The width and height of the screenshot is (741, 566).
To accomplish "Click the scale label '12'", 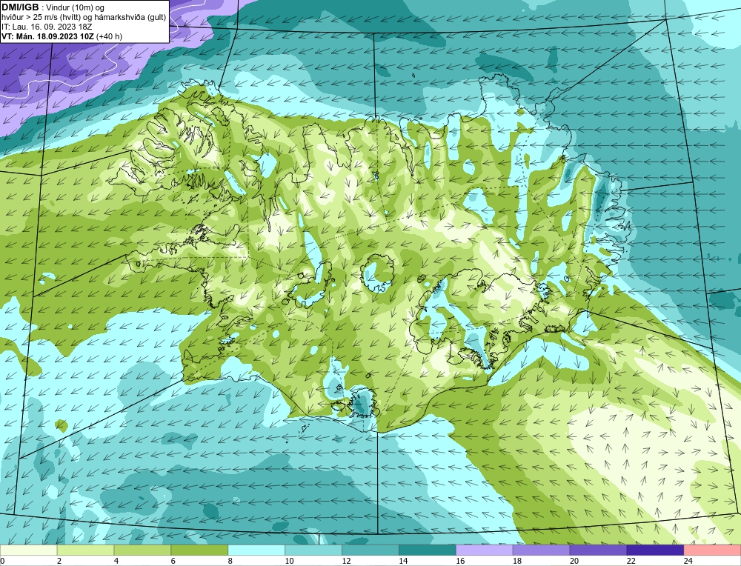I will [x=346, y=561].
